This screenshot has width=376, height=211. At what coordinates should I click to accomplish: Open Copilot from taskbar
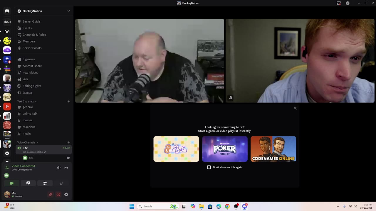193,206
